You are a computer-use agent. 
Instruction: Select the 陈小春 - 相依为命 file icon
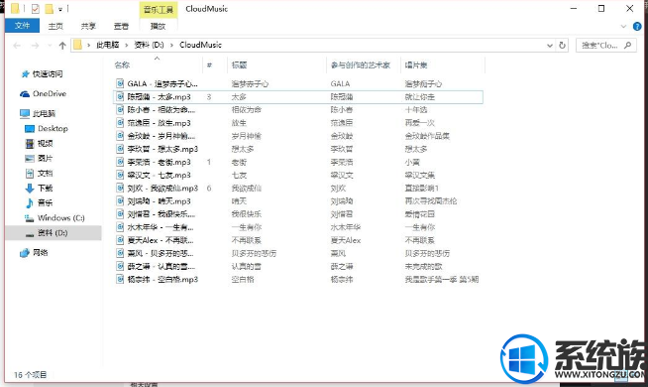[x=120, y=110]
